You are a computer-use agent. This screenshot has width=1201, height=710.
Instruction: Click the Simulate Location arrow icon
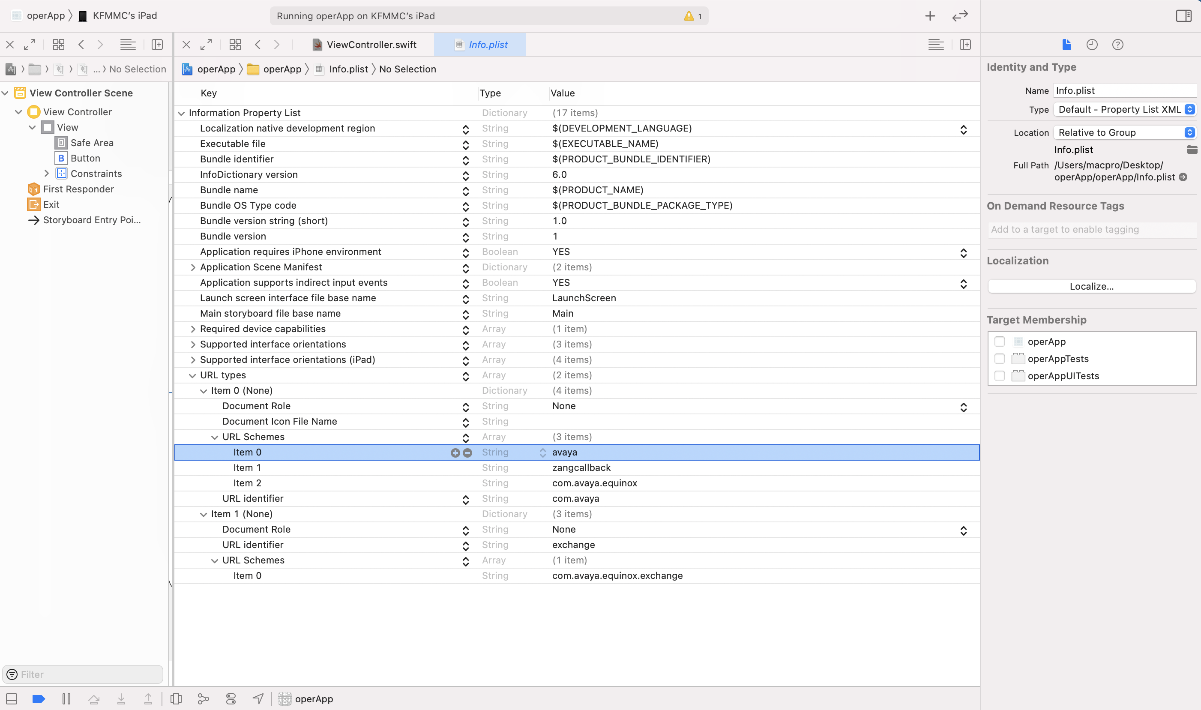coord(258,699)
